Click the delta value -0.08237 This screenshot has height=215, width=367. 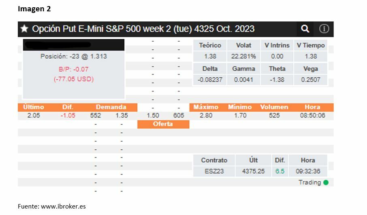click(x=210, y=80)
